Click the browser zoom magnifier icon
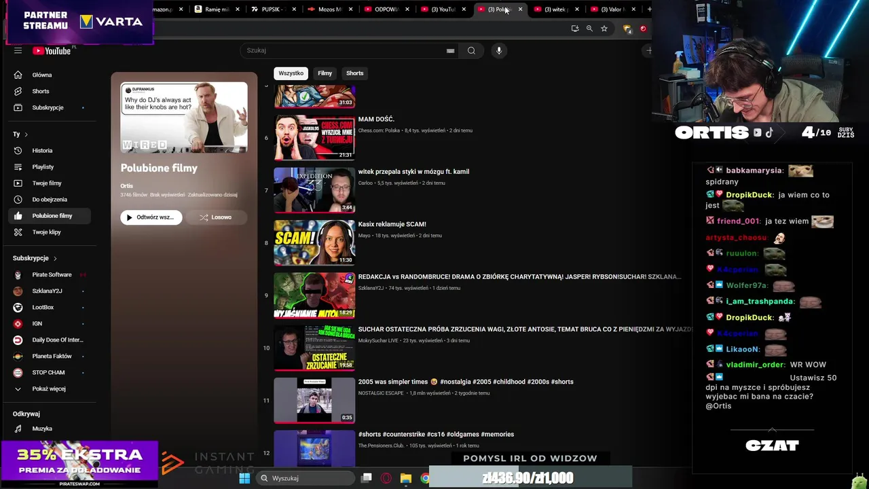The width and height of the screenshot is (869, 489). pyautogui.click(x=589, y=29)
